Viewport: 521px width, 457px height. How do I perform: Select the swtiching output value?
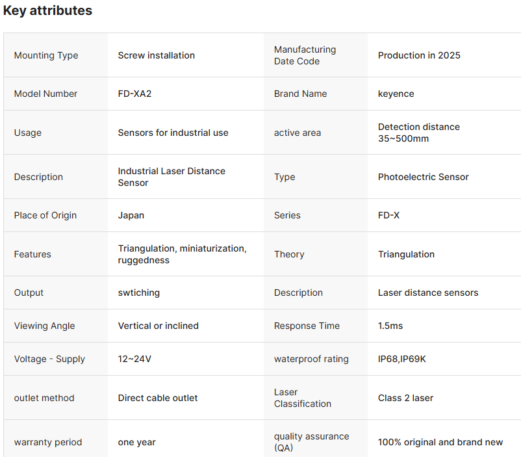pyautogui.click(x=138, y=293)
